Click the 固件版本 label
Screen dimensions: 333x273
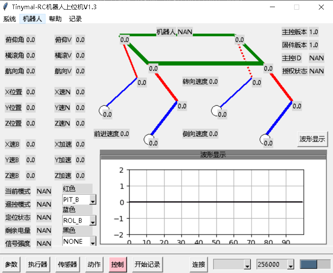click(294, 45)
